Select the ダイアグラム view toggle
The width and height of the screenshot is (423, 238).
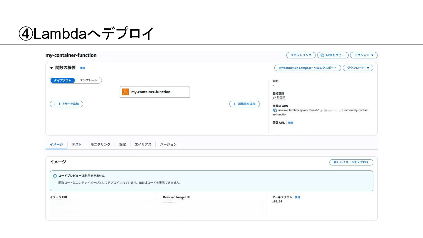[63, 81]
